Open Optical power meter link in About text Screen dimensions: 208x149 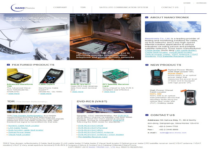(x=157, y=55)
